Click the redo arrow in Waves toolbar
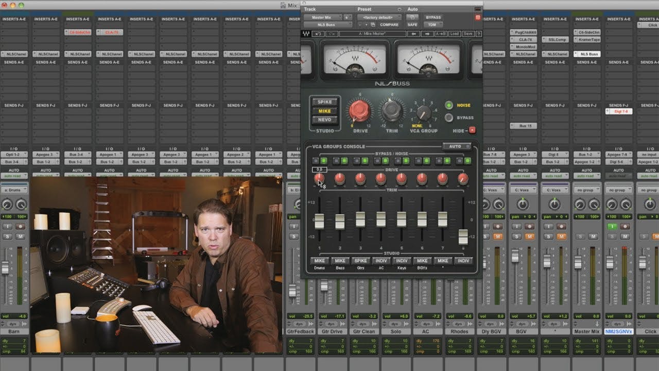 (x=331, y=34)
